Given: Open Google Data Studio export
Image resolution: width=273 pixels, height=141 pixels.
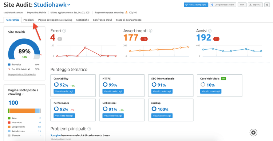Looking at the screenshot, I should click(223, 5).
